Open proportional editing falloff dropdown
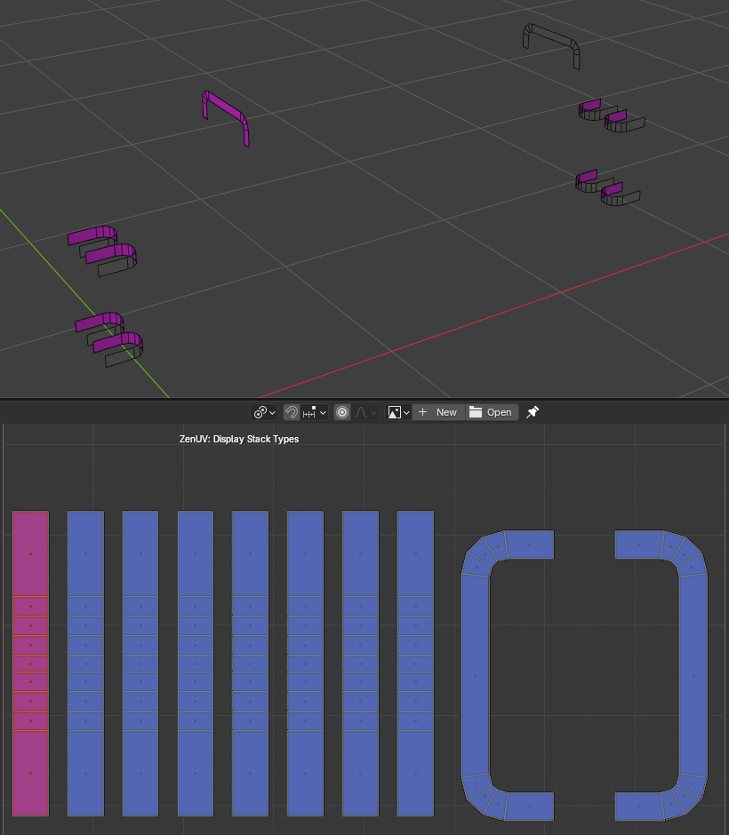 365,412
